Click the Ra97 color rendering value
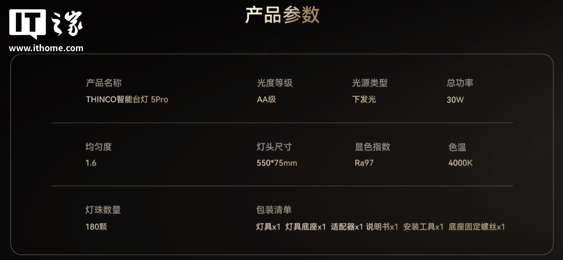Viewport: 563px width, 260px height. [x=364, y=163]
